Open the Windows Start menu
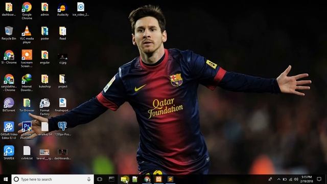This screenshot has width=327, height=184. [6, 179]
